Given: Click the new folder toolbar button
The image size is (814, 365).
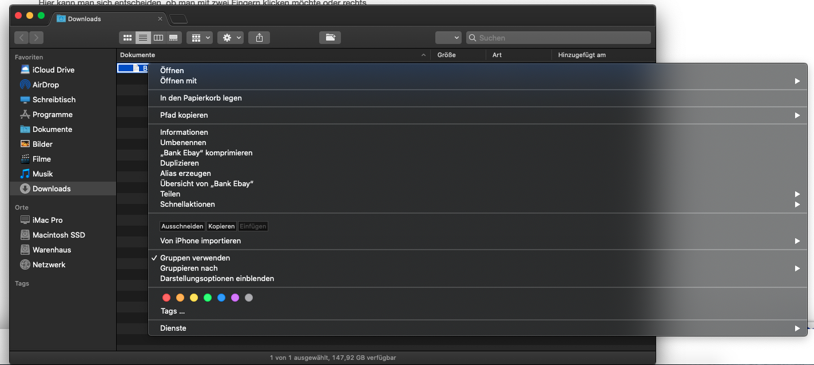Looking at the screenshot, I should pyautogui.click(x=330, y=38).
